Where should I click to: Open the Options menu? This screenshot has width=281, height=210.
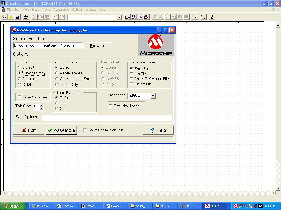coord(77,10)
